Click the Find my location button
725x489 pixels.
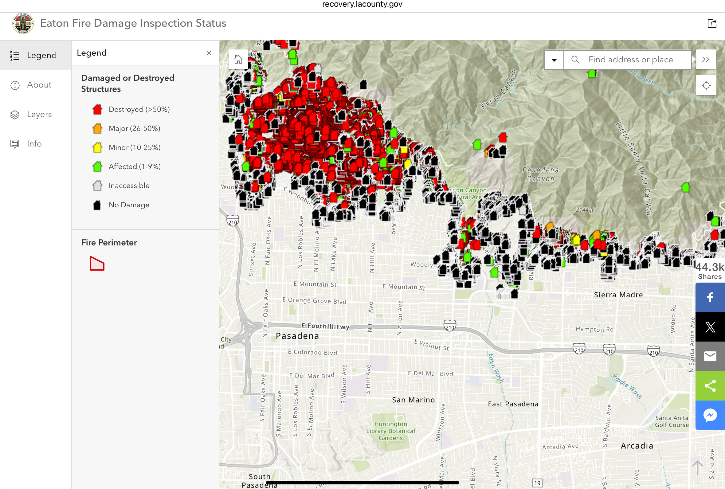(x=706, y=85)
